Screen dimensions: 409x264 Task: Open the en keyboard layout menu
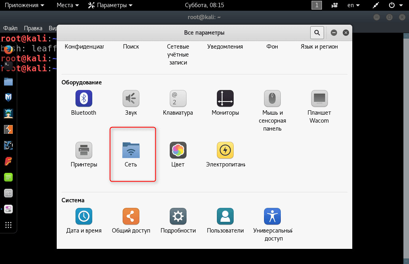[353, 5]
